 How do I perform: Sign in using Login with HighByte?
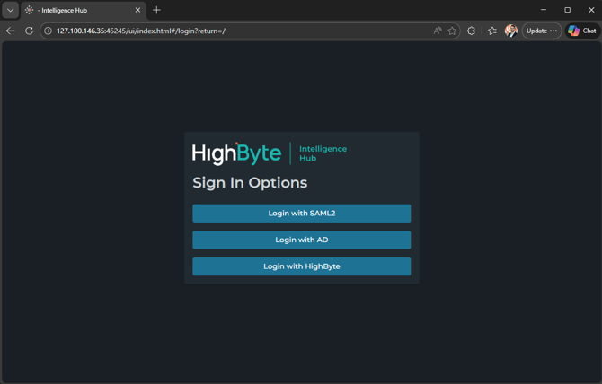point(301,266)
